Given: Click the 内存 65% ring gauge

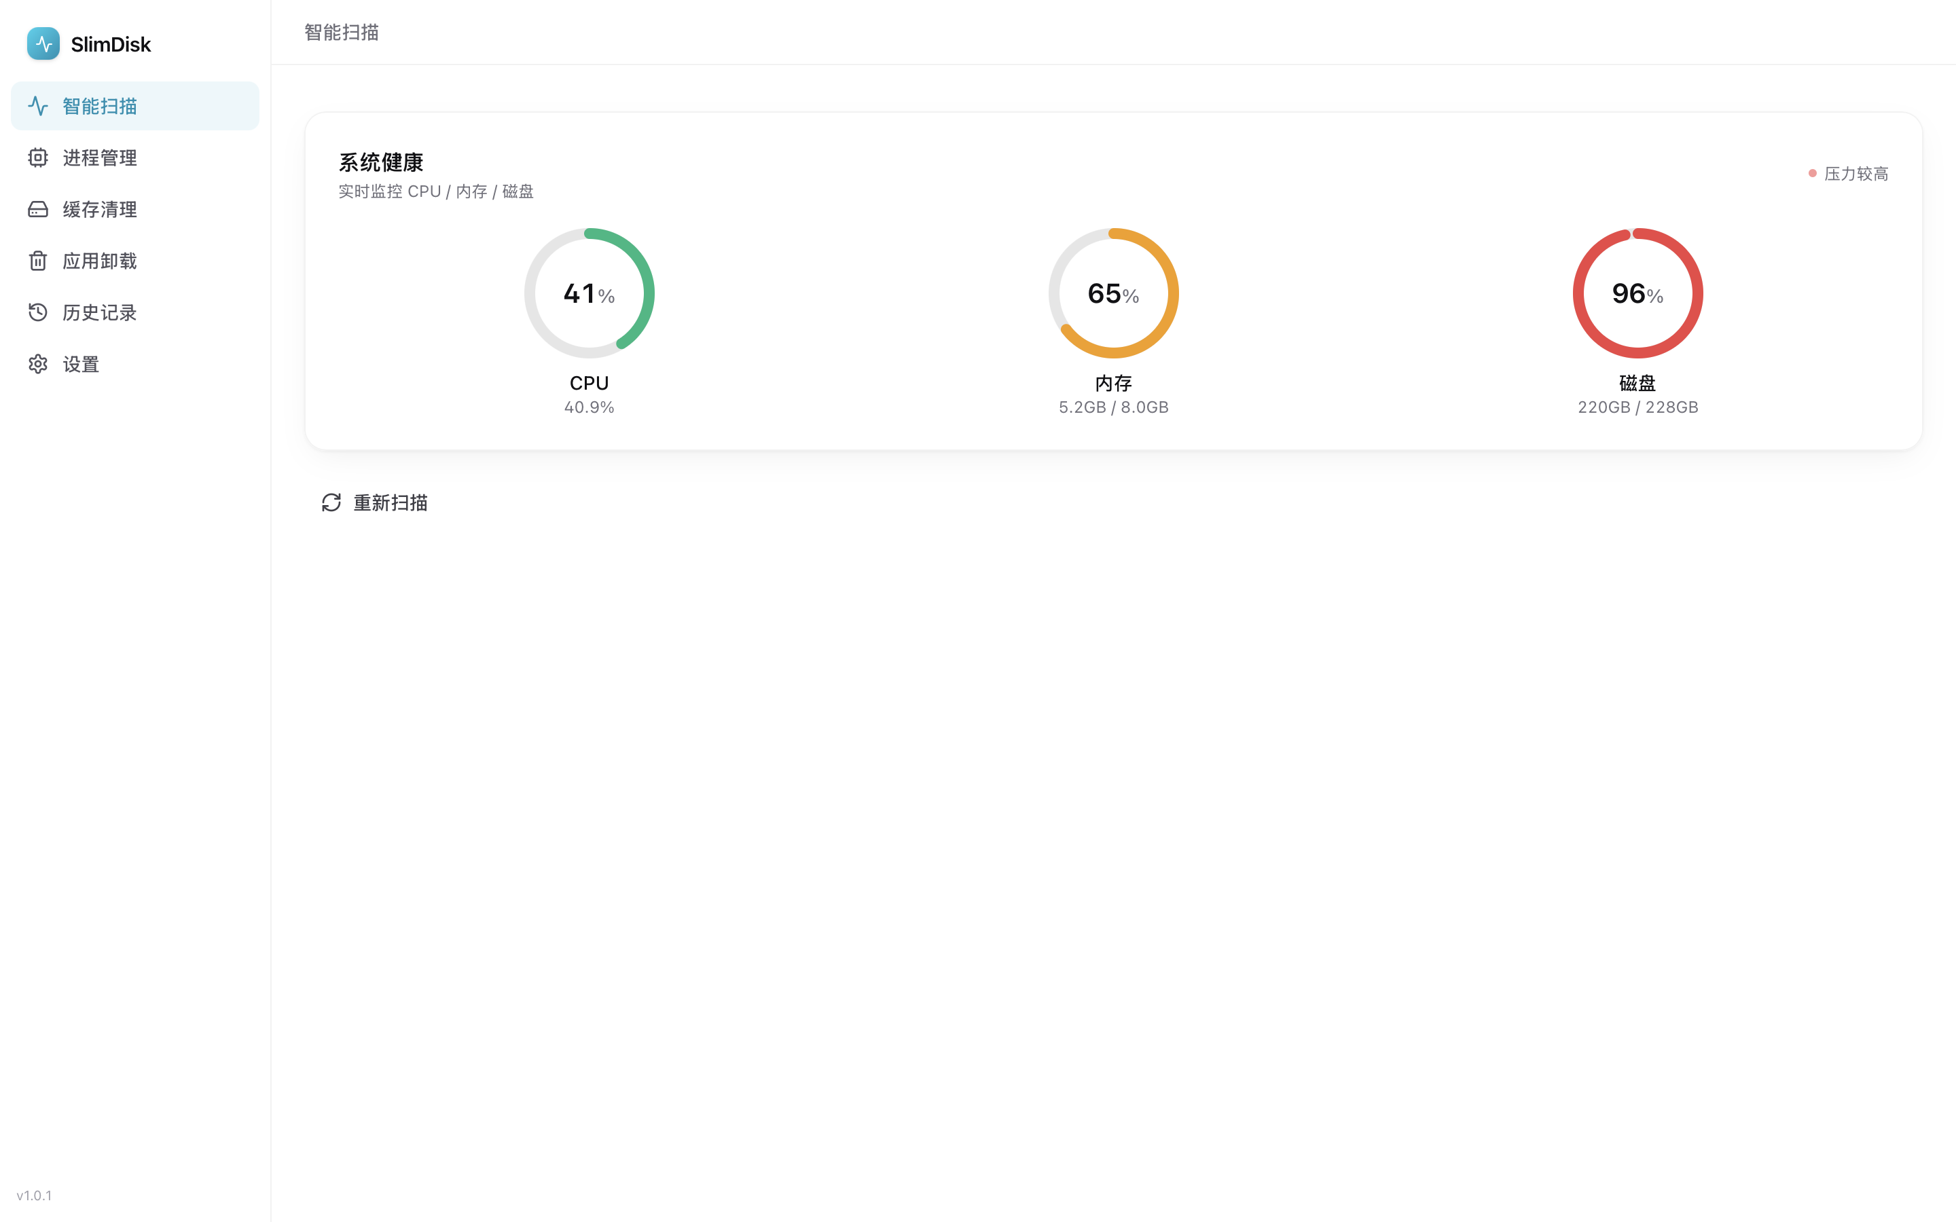Looking at the screenshot, I should click(x=1114, y=293).
